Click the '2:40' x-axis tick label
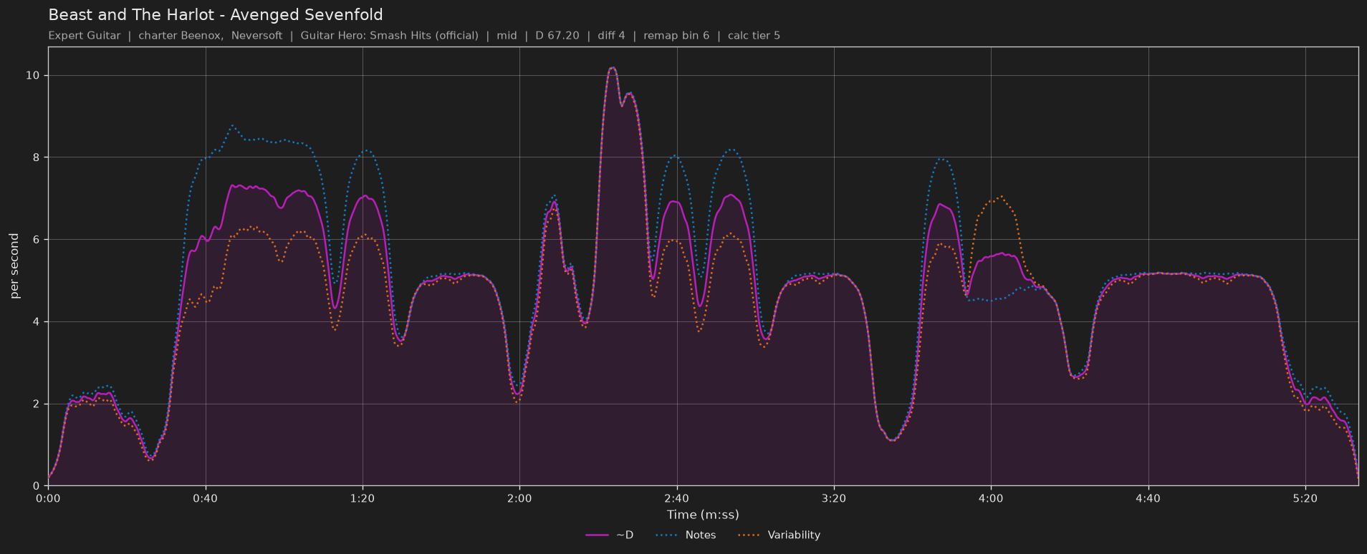 [676, 498]
